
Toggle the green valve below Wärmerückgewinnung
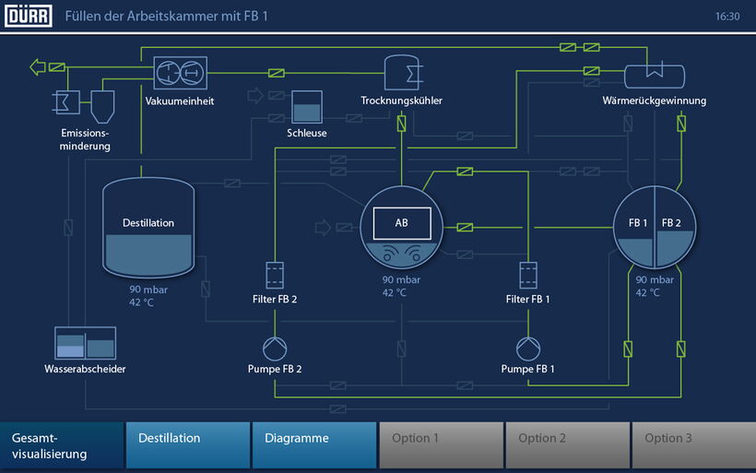pos(681,124)
